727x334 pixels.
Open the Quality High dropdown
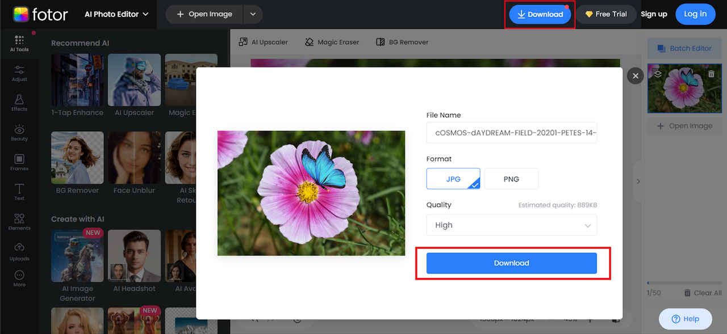(512, 225)
